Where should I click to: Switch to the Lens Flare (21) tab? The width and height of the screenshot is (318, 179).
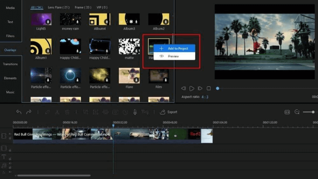59,7
